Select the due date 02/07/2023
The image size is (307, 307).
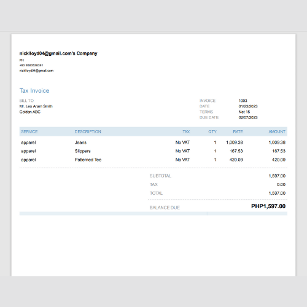coord(248,117)
